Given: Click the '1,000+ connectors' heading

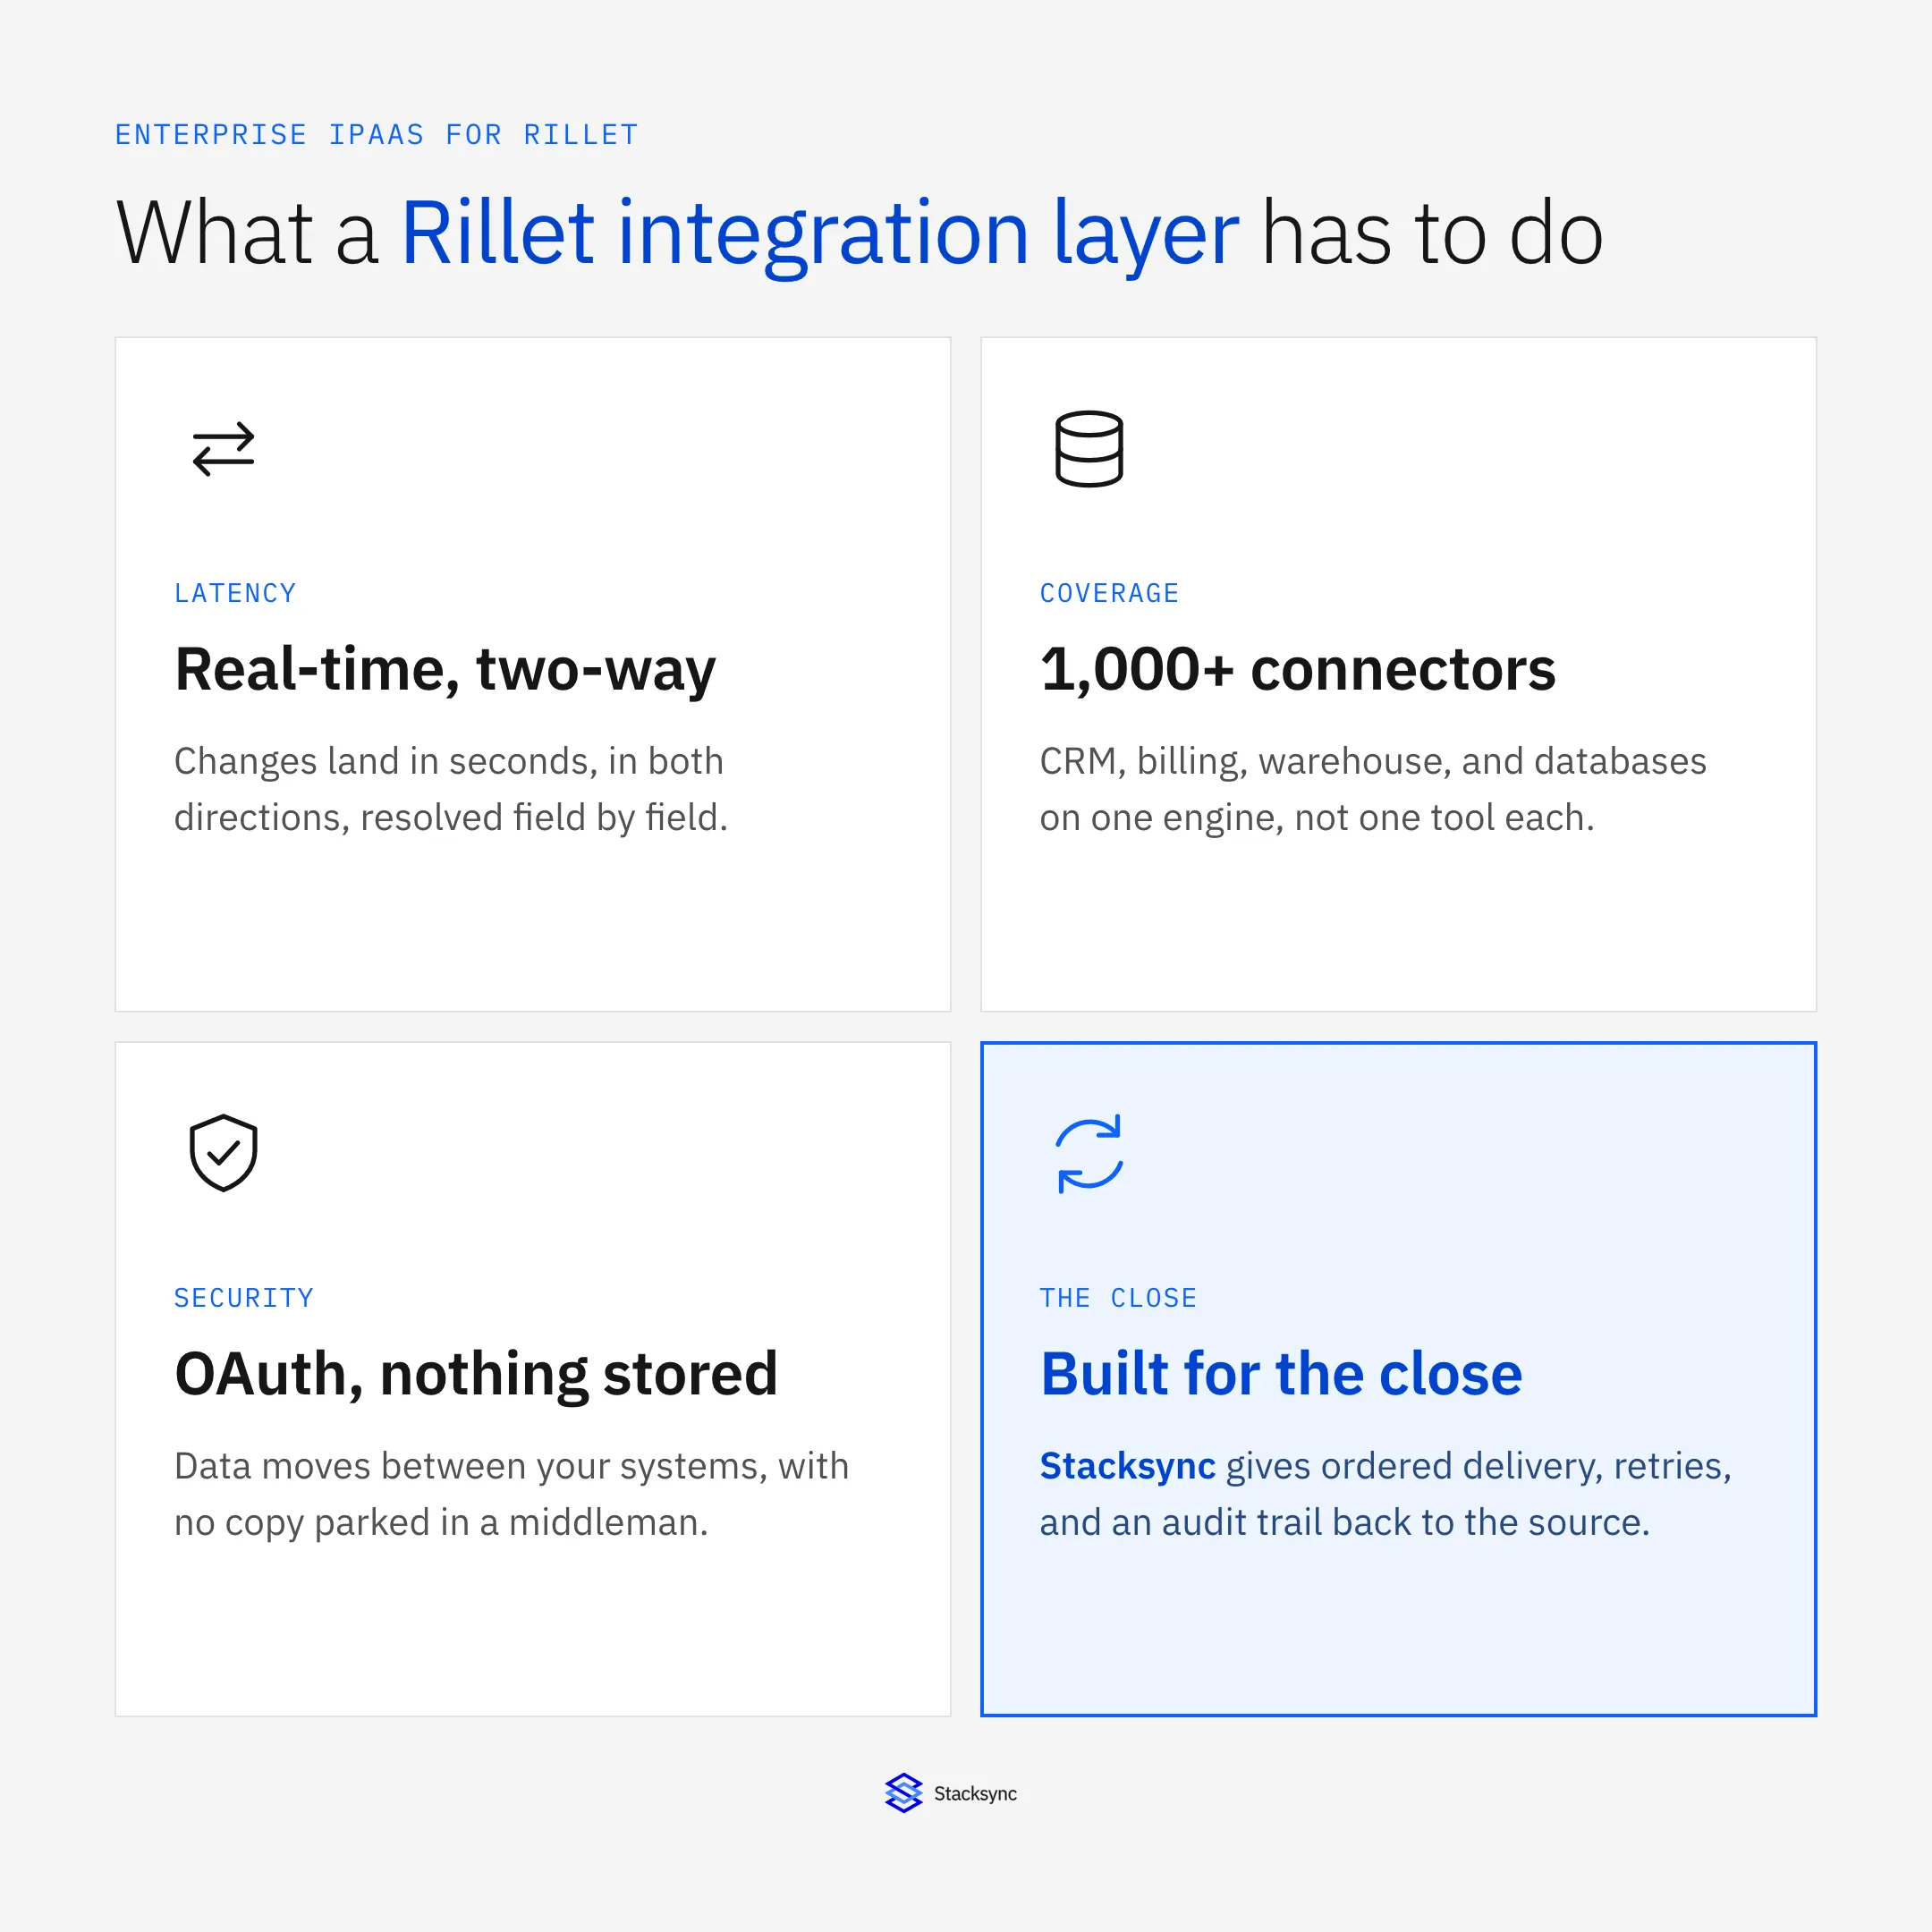Looking at the screenshot, I should pos(1297,669).
